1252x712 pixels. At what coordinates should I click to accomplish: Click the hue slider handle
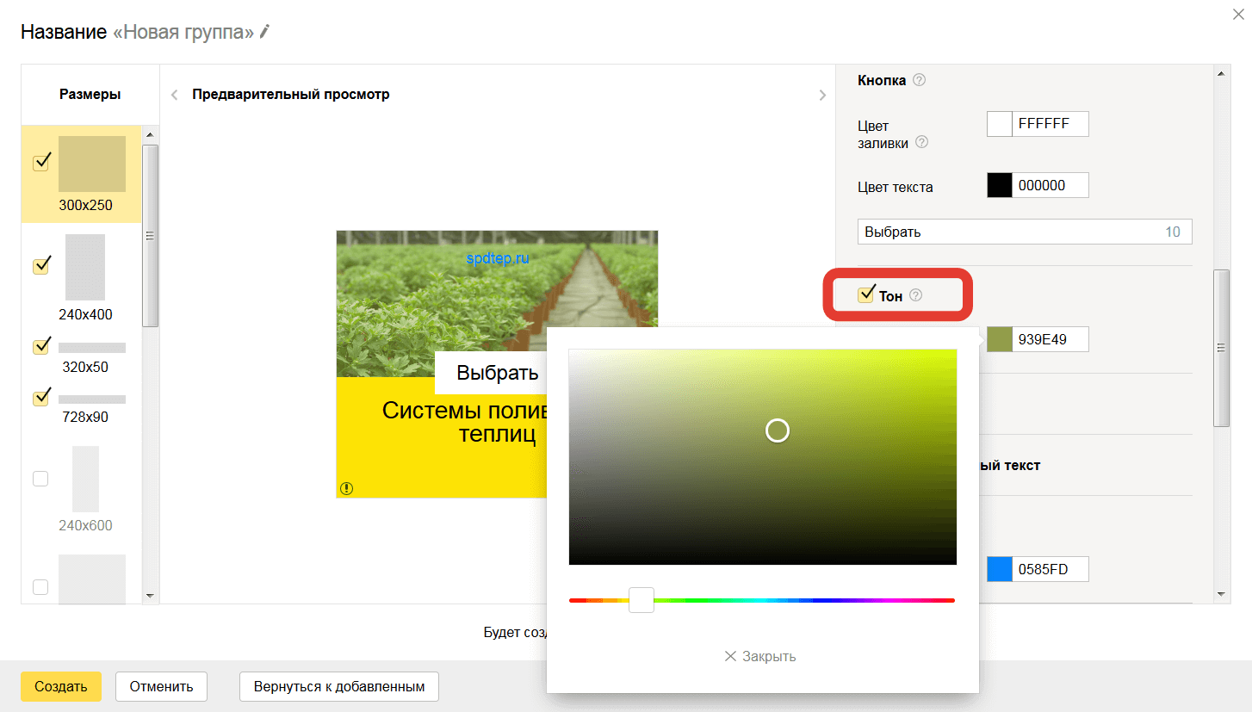641,600
